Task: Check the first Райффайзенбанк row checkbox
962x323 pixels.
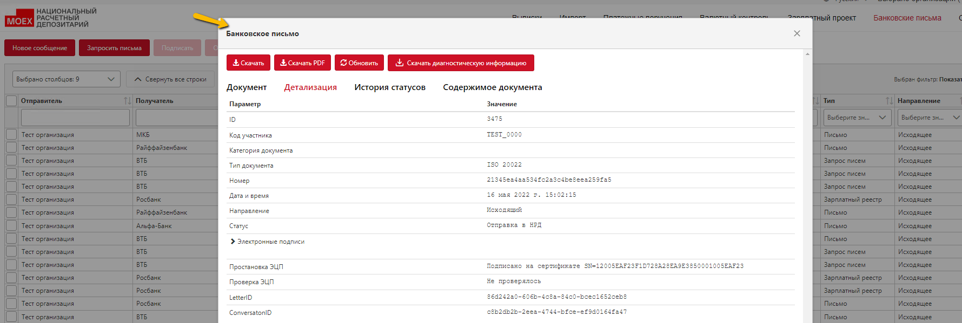Action: coord(11,148)
